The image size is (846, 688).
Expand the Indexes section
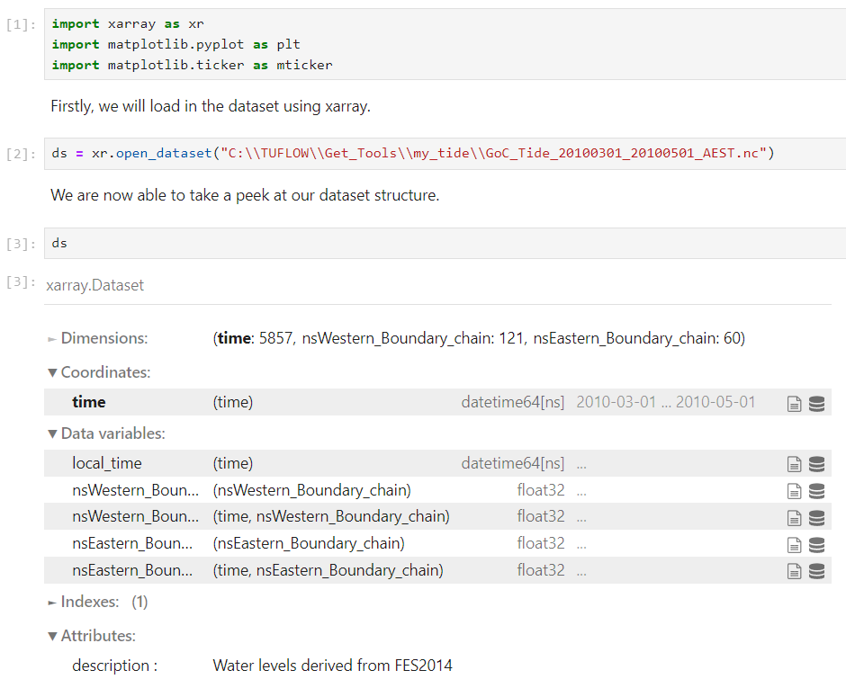54,601
